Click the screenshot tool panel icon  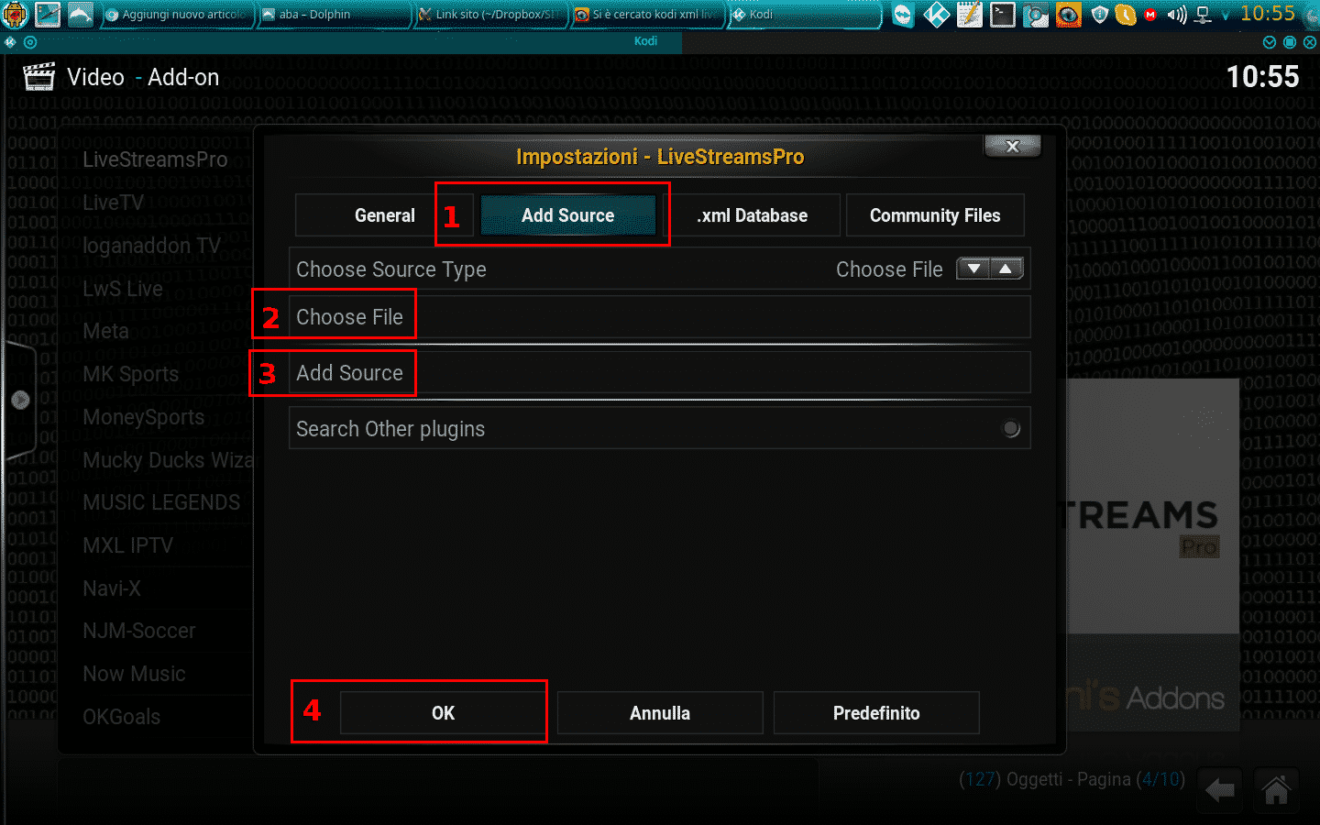click(x=1035, y=15)
